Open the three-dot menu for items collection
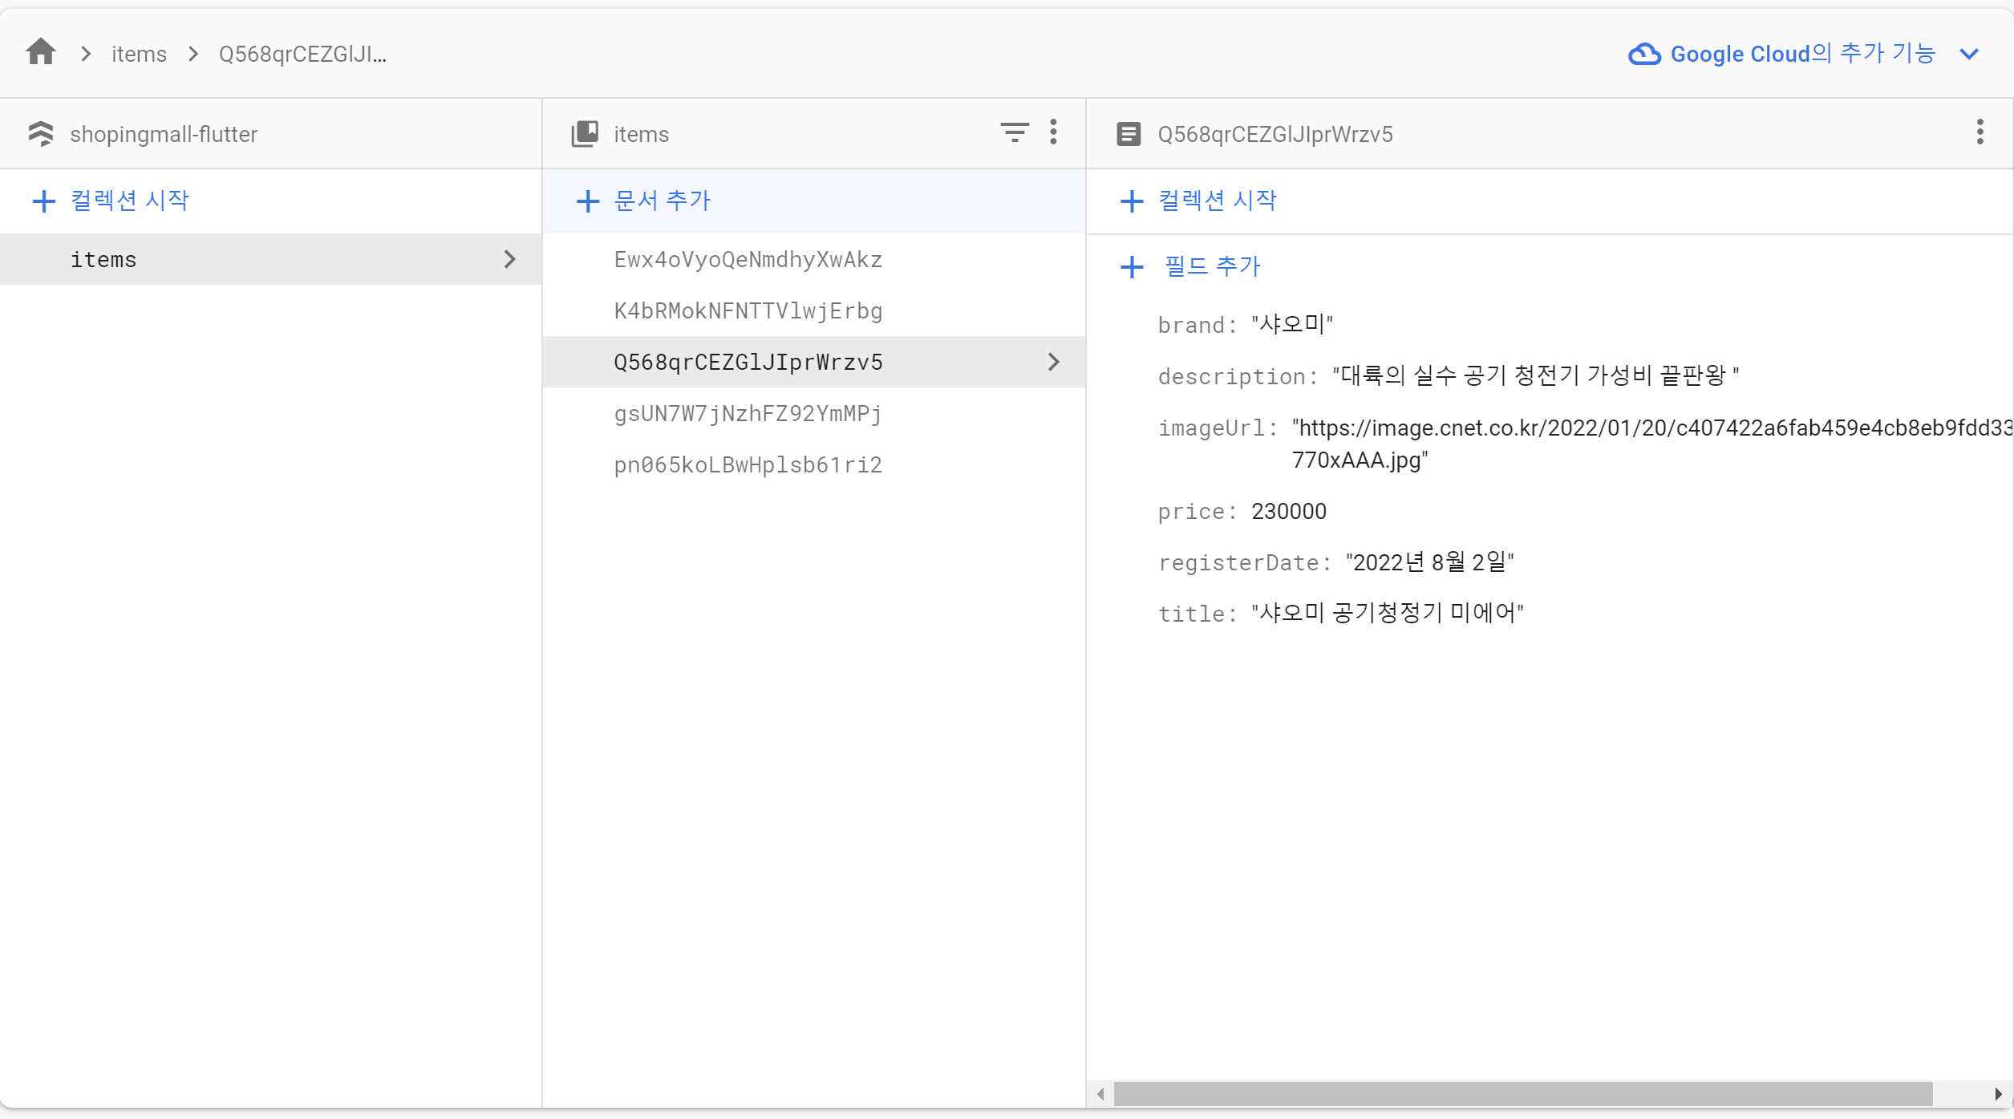Viewport: 2014px width, 1119px height. (x=1053, y=132)
